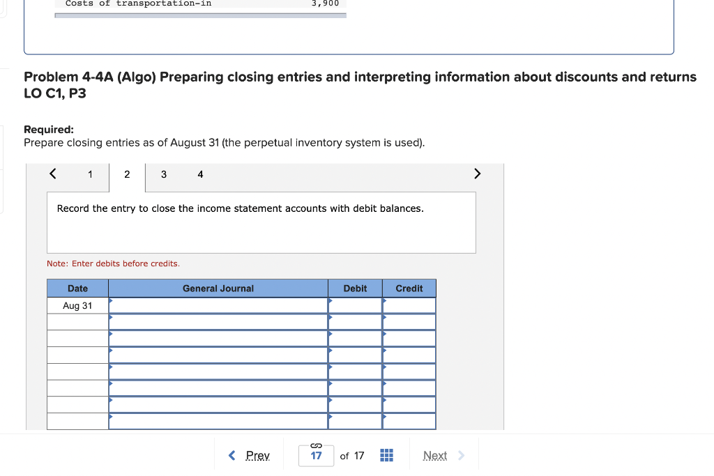This screenshot has width=714, height=476.
Task: Click the third row Debit cell
Action: [x=355, y=339]
